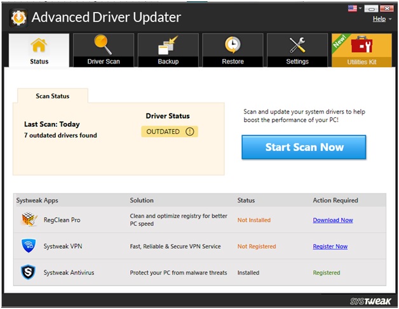Click the Systweak Apps column header
Image resolution: width=399 pixels, height=309 pixels.
37,201
